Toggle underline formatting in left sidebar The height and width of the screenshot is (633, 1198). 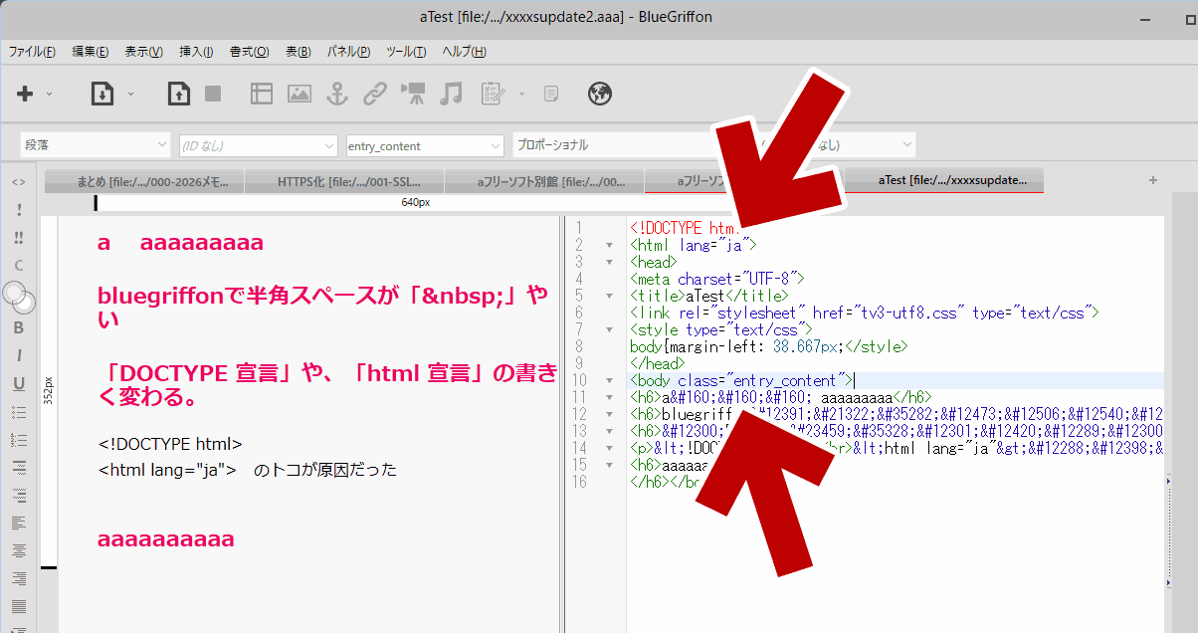tap(18, 383)
